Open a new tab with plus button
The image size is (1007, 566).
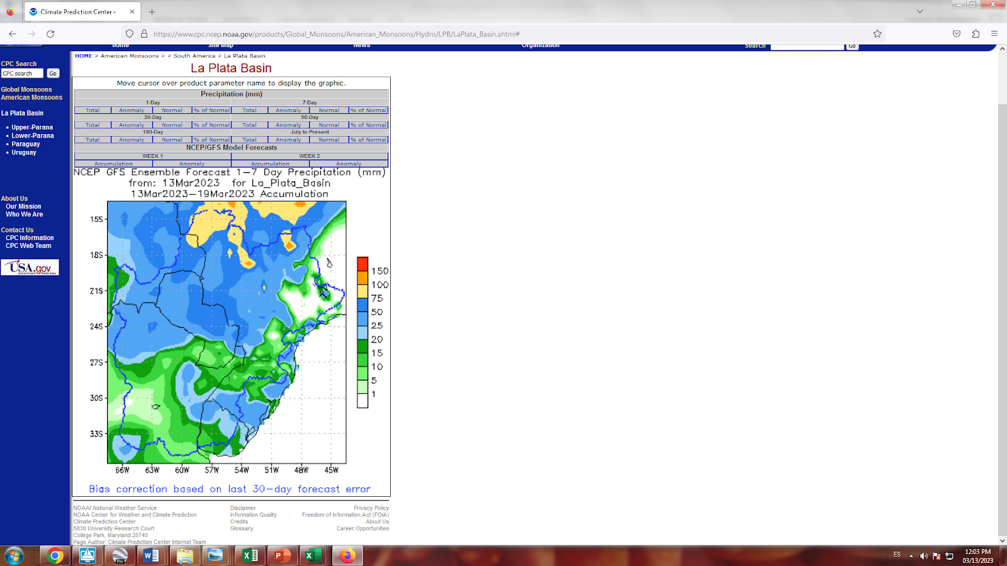click(x=152, y=11)
